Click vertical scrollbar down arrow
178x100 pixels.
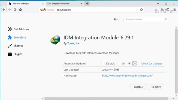(x=176, y=96)
